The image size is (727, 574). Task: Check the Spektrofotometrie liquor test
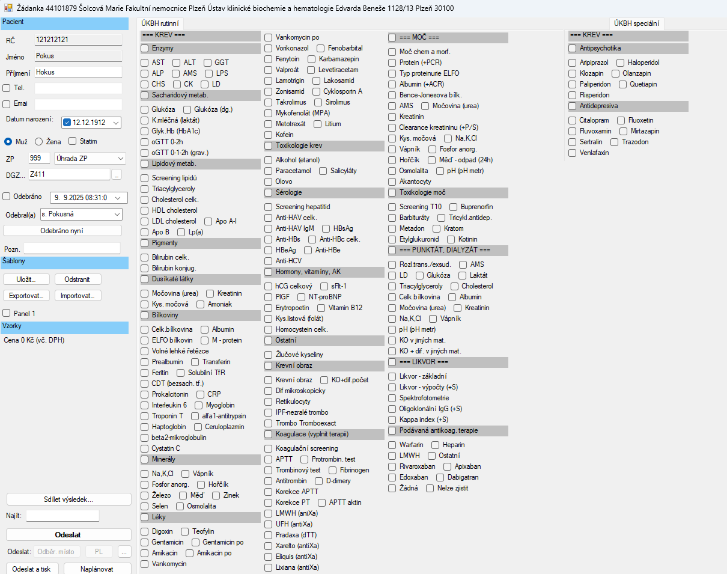(x=392, y=398)
